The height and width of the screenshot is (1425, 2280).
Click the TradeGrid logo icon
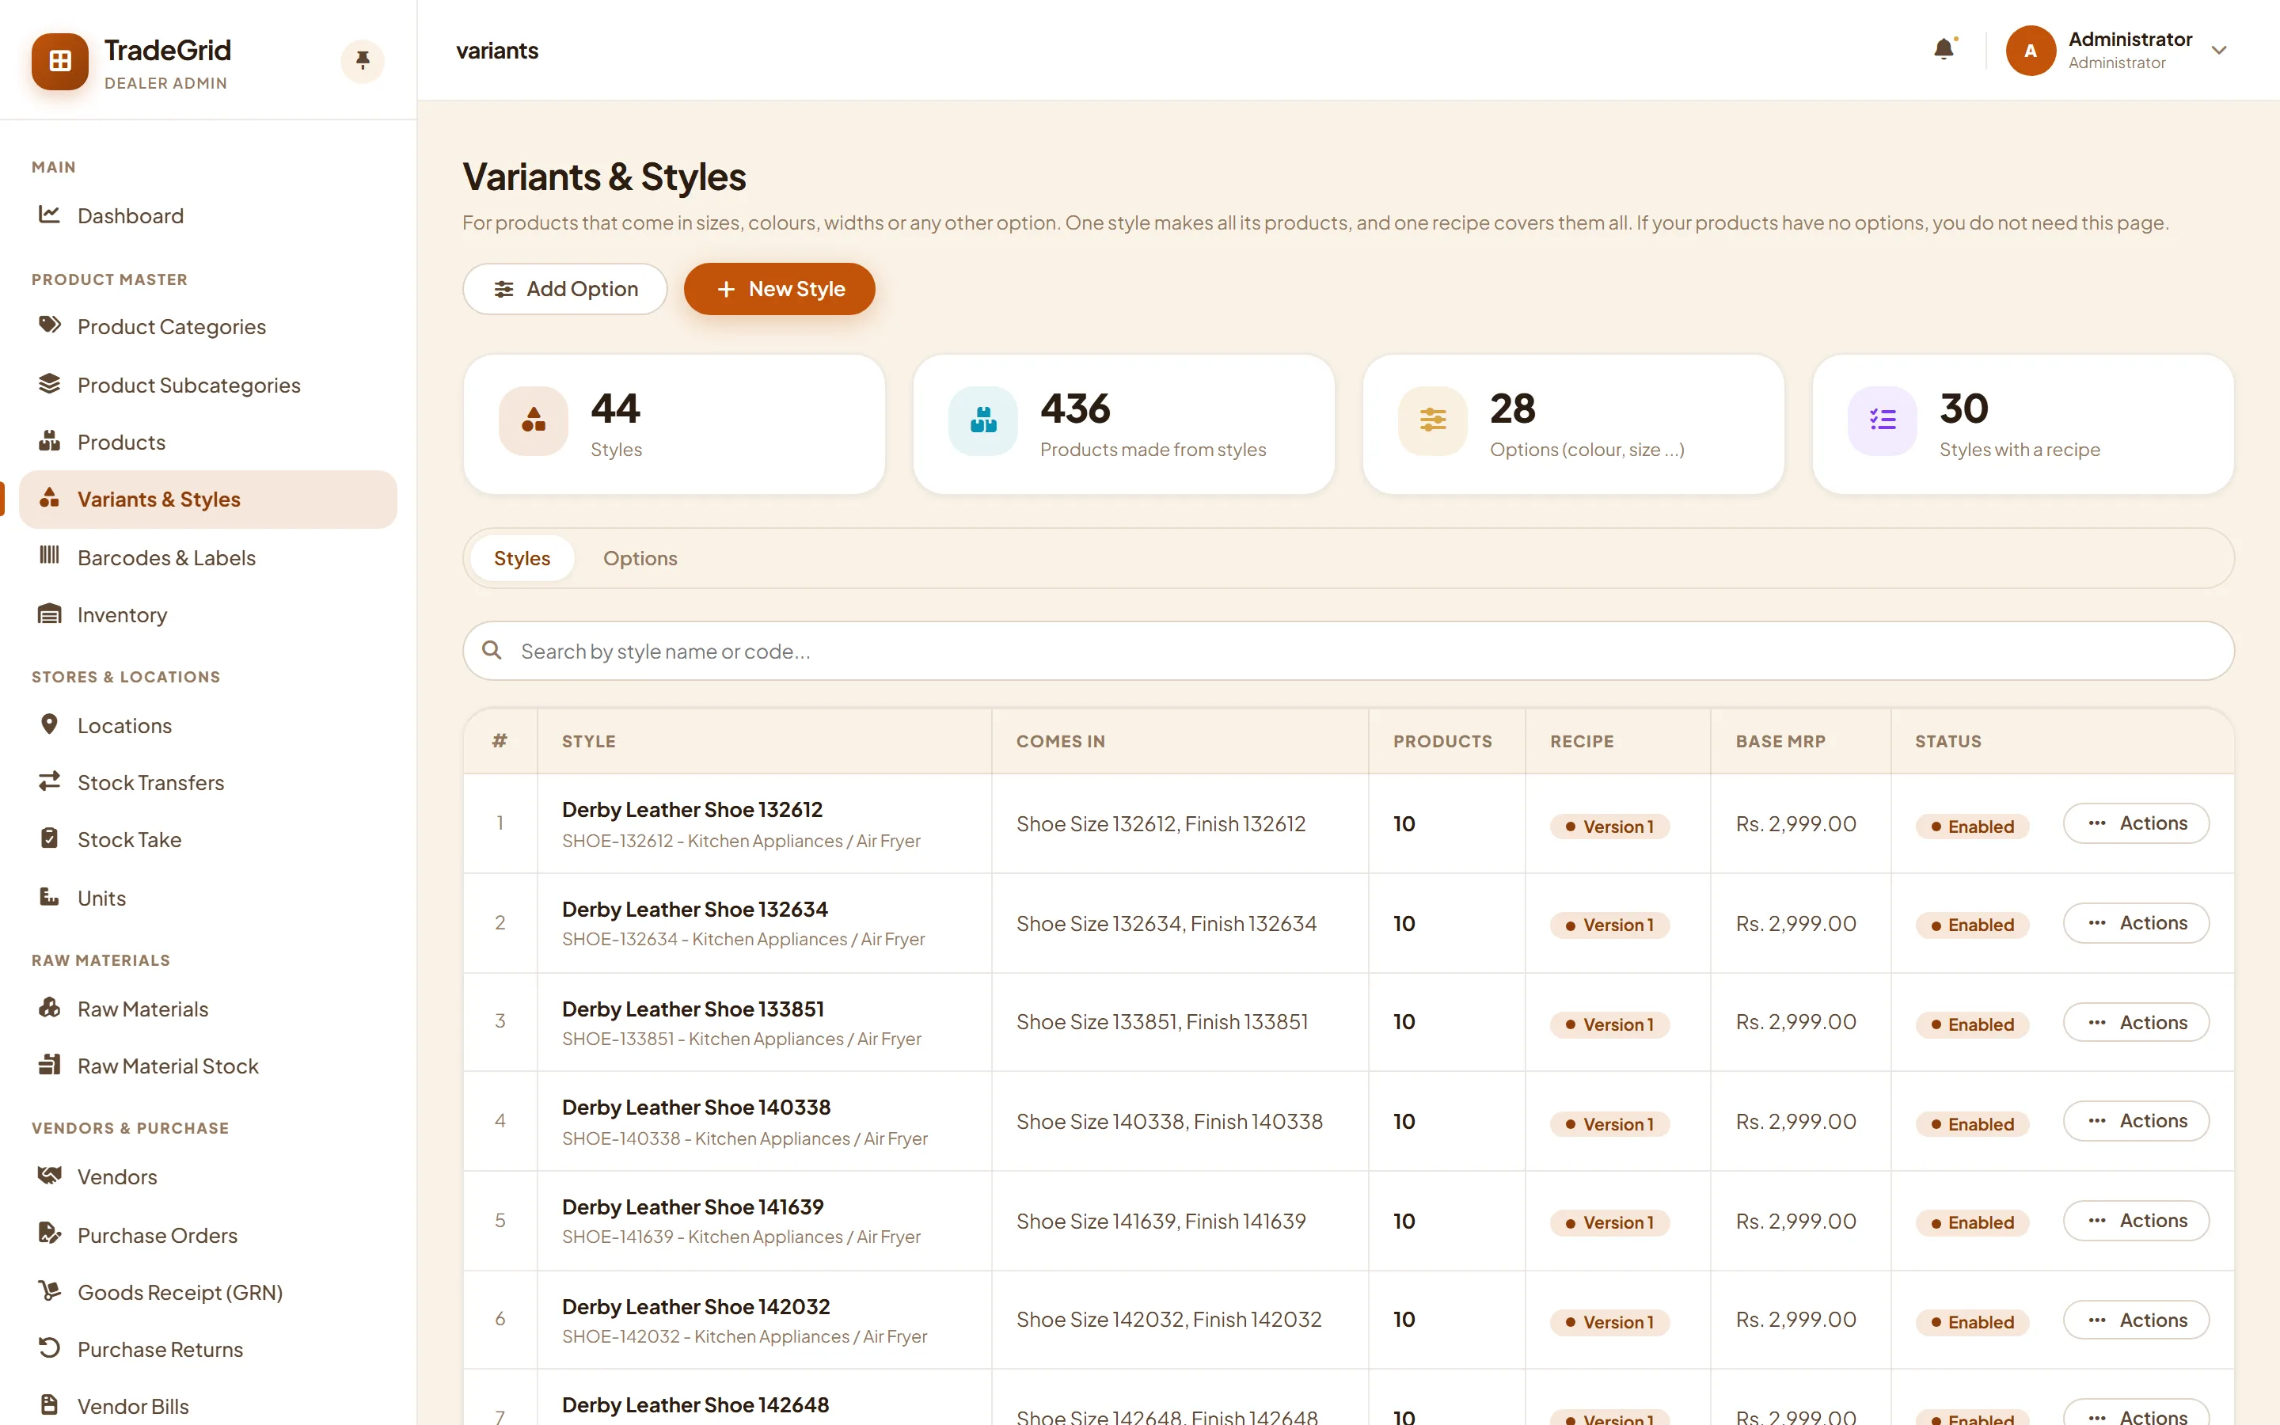(60, 61)
